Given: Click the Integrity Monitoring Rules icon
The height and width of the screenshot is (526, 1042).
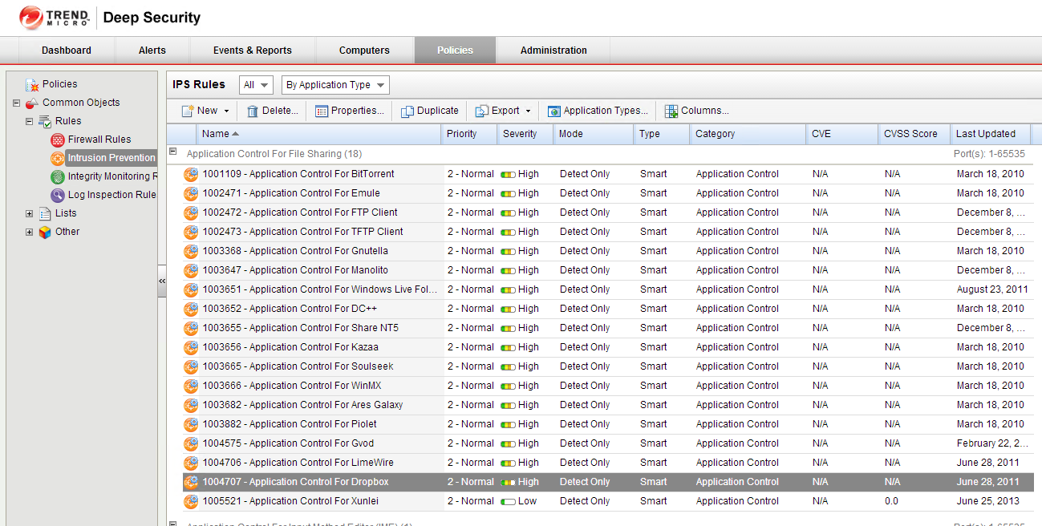Looking at the screenshot, I should tap(58, 176).
